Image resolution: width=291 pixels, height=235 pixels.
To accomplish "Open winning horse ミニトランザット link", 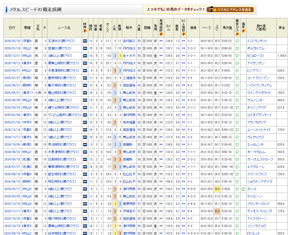I will click(257, 41).
